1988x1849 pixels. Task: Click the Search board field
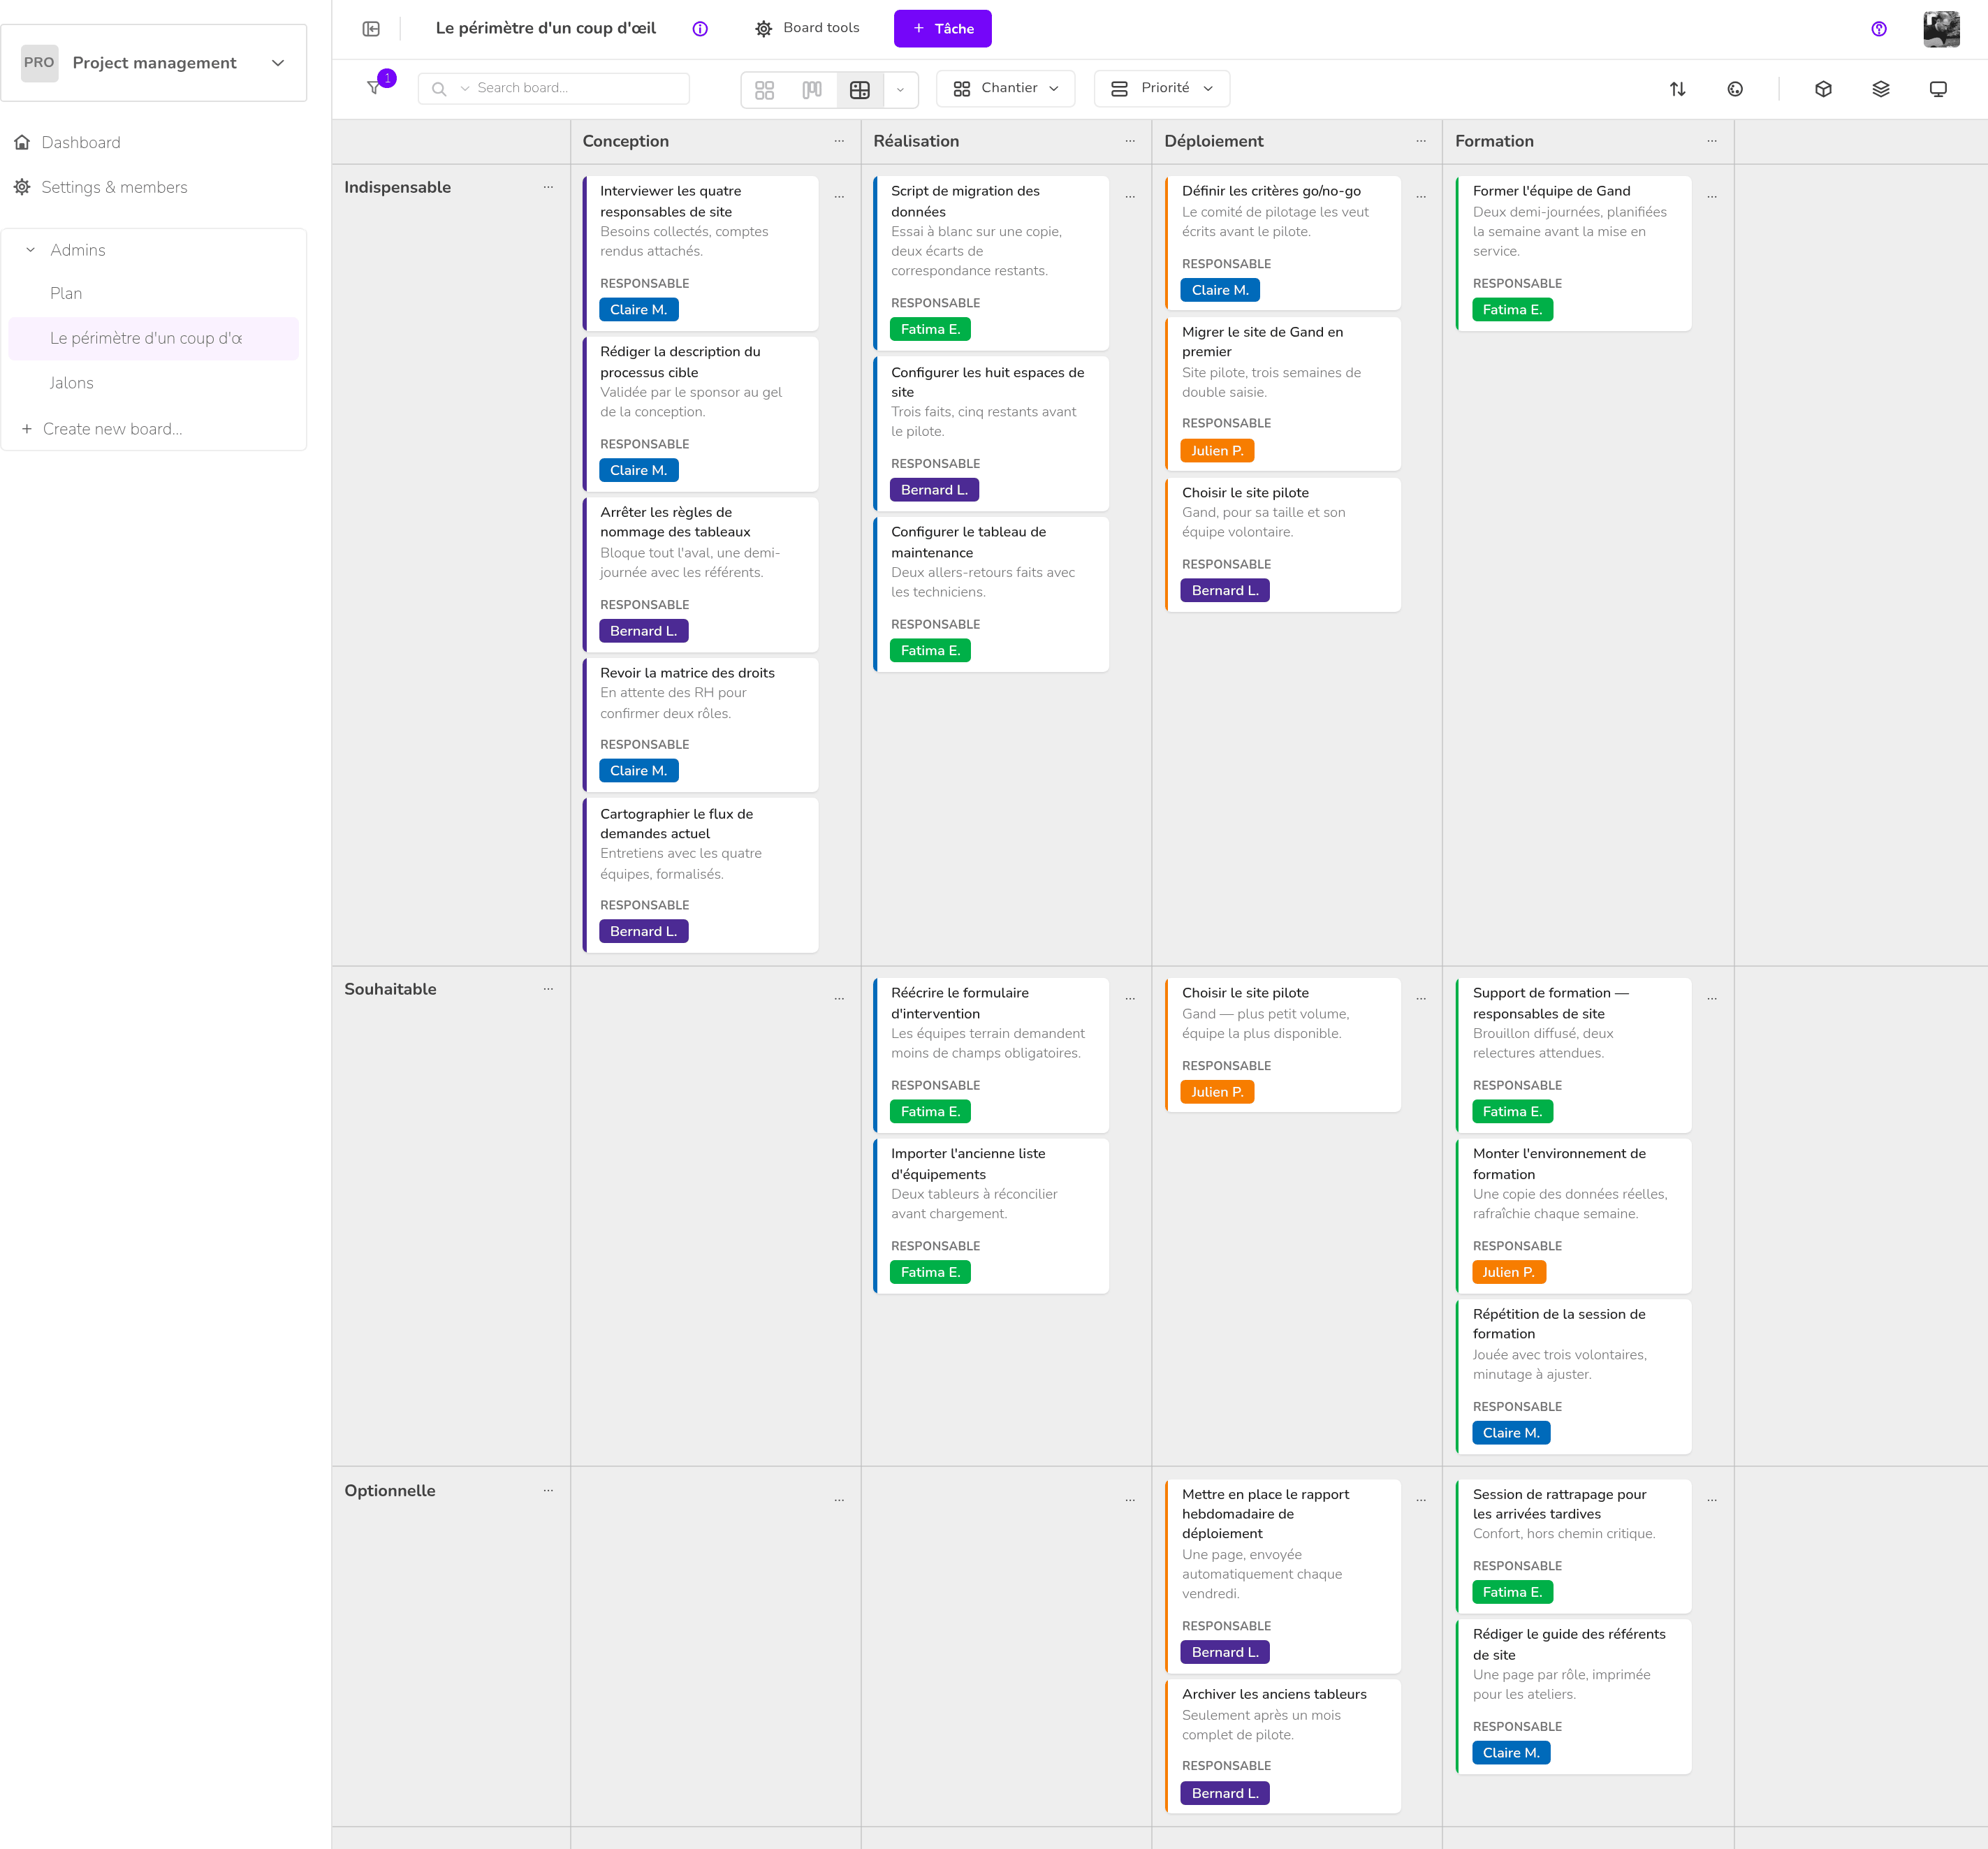coord(553,88)
